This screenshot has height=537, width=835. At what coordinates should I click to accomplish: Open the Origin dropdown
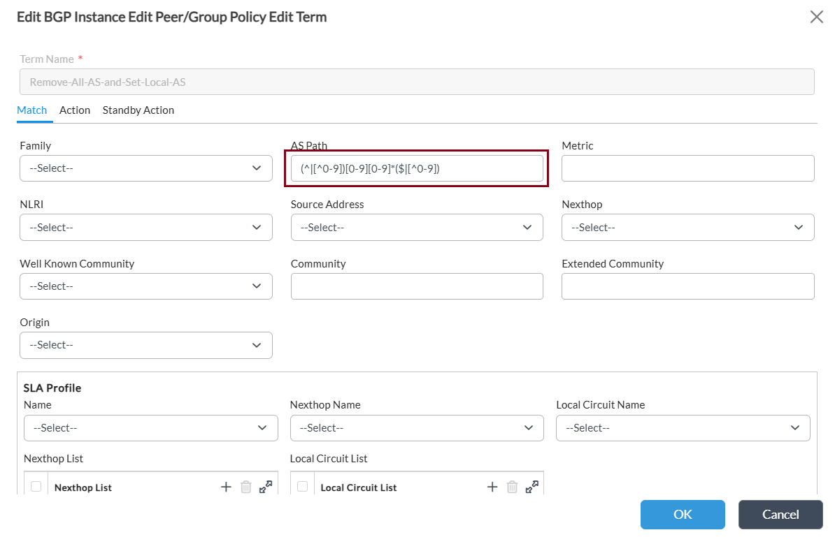click(x=146, y=345)
